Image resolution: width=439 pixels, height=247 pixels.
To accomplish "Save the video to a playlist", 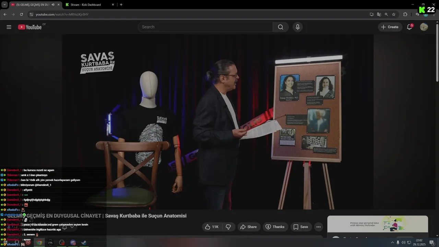I will tap(300, 227).
